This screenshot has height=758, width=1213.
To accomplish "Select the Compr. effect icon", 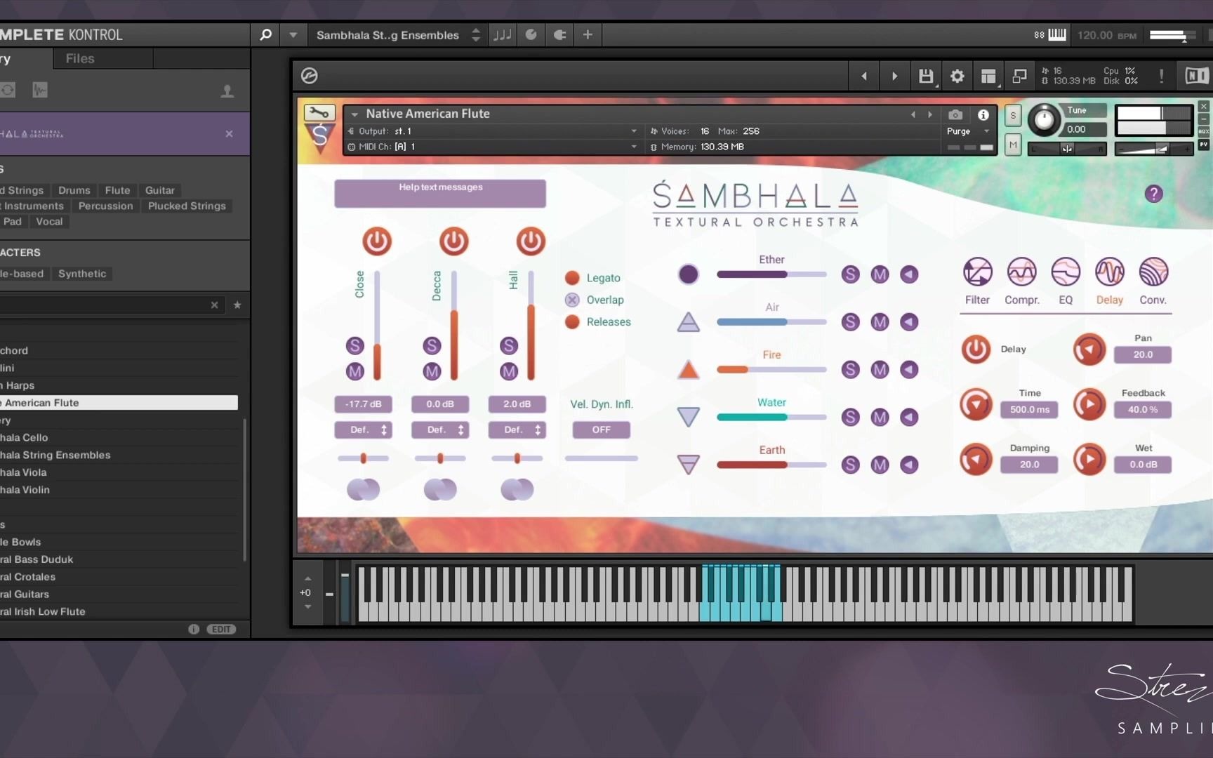I will (x=1021, y=272).
